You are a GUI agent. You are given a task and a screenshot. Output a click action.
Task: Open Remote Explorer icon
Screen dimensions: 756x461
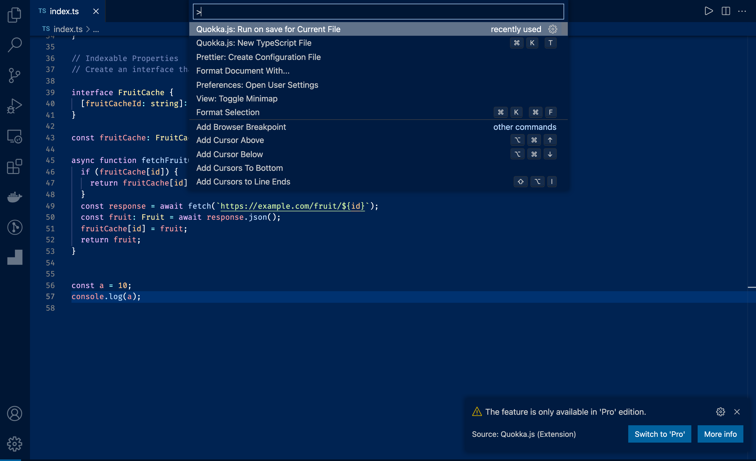pos(14,136)
